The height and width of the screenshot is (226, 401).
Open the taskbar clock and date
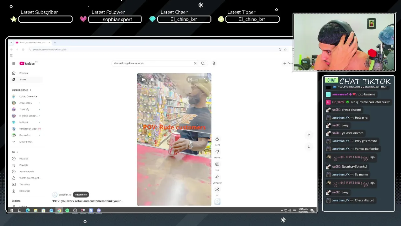pos(303,211)
